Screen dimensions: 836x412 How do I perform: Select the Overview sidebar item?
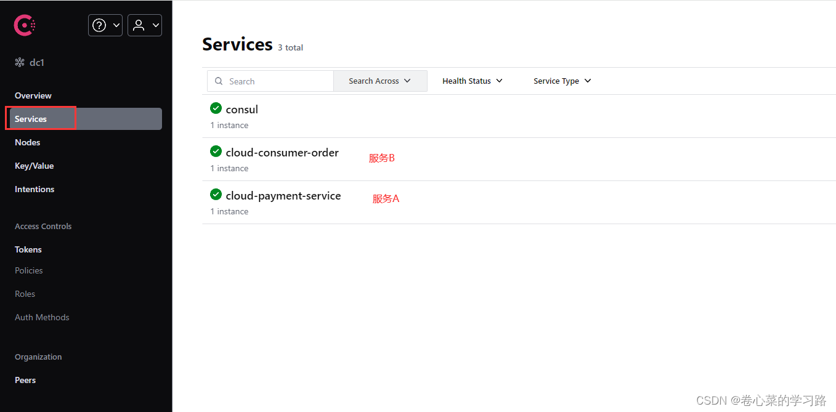point(33,95)
